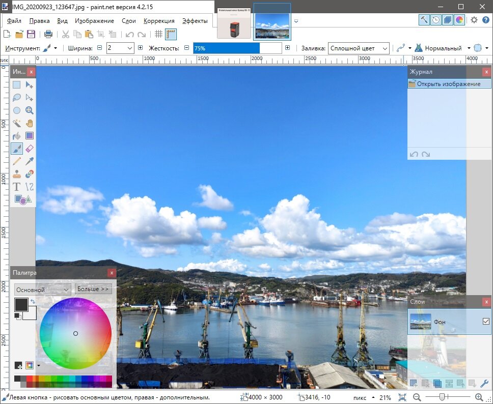
Task: Select the Clone Stamp tool
Action: pos(16,174)
